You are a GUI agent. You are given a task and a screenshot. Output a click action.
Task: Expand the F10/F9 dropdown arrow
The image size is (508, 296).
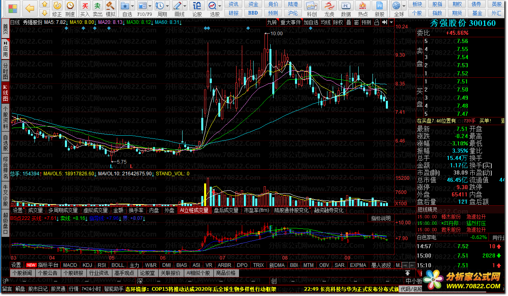point(149,6)
